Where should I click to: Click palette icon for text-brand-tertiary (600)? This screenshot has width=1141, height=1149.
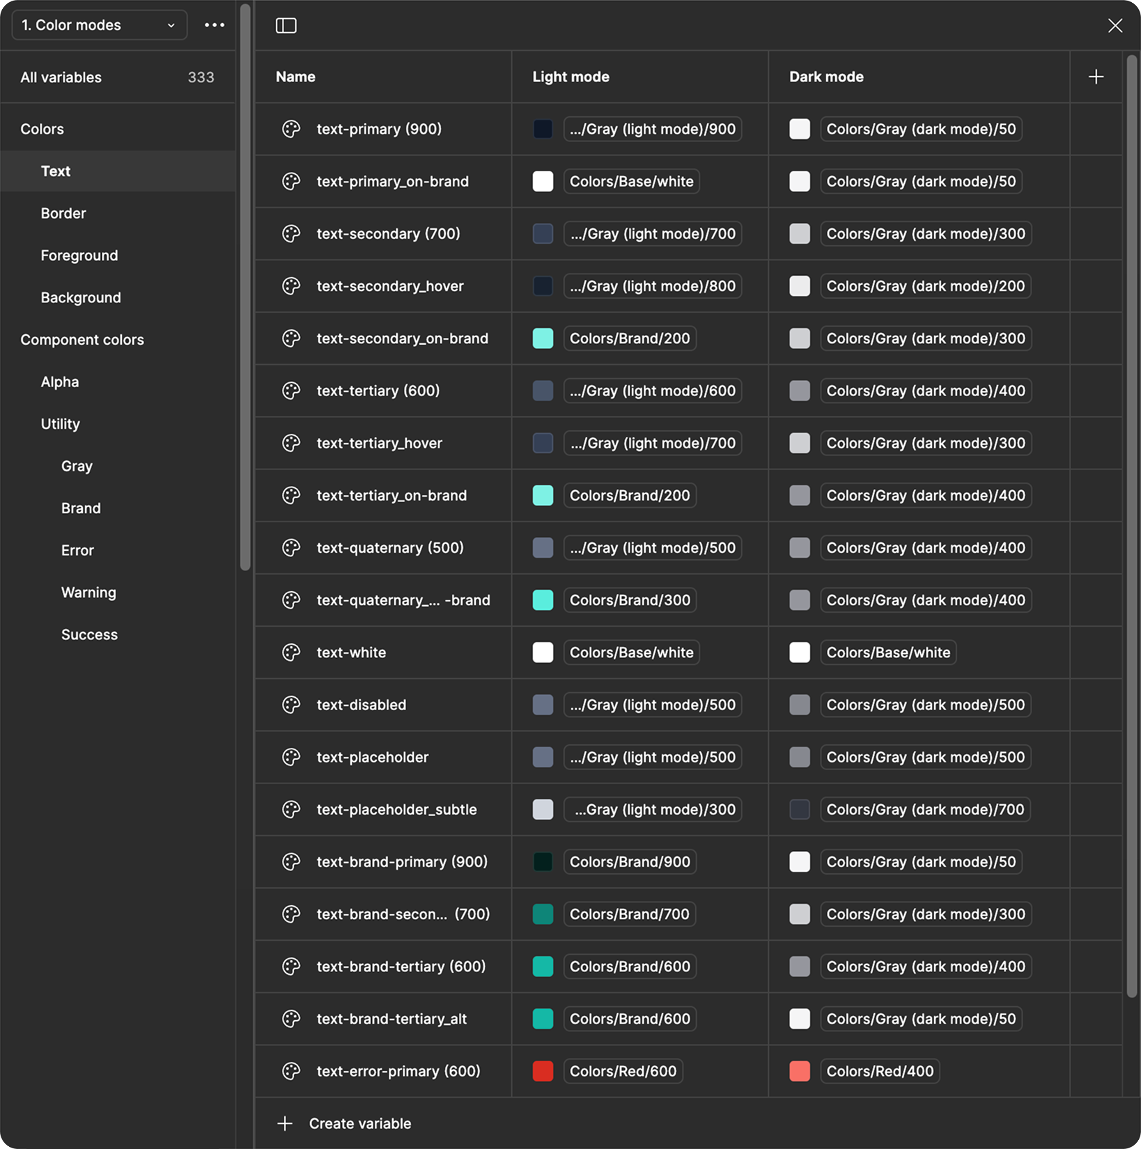tap(291, 967)
